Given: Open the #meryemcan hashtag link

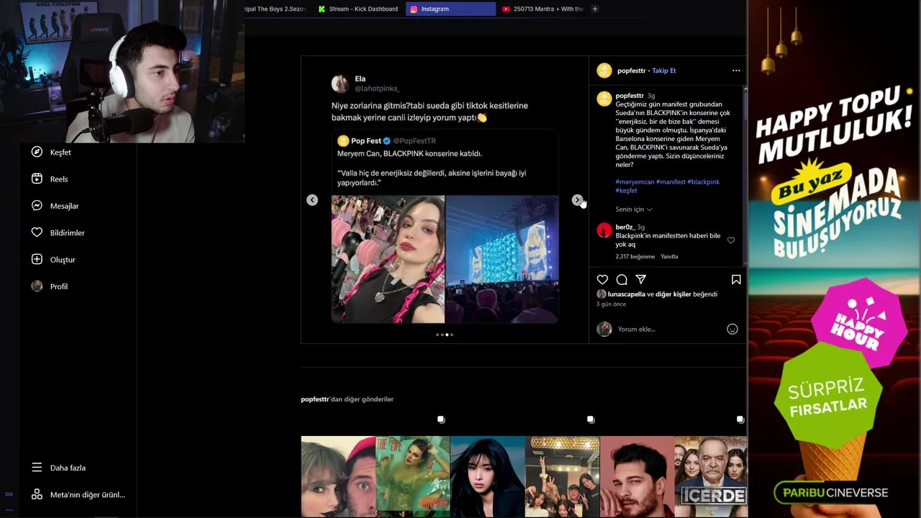Looking at the screenshot, I should [x=635, y=182].
